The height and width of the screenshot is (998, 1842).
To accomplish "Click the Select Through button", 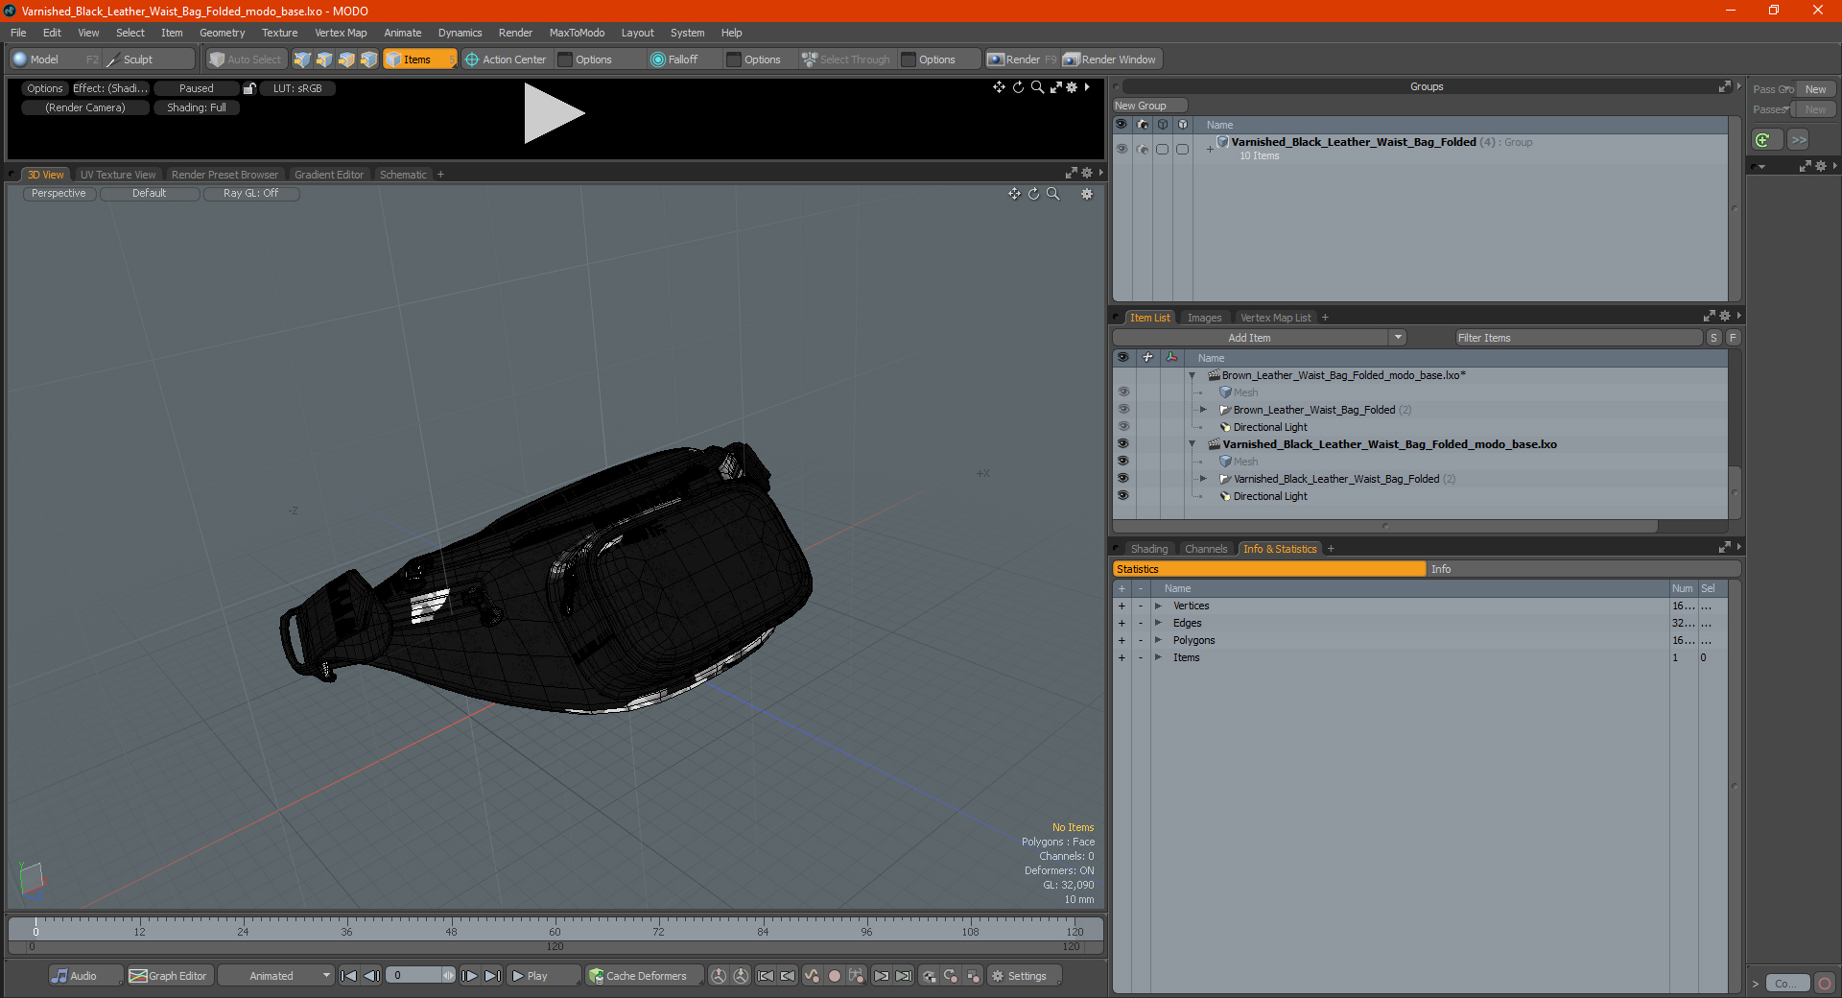I will (846, 59).
